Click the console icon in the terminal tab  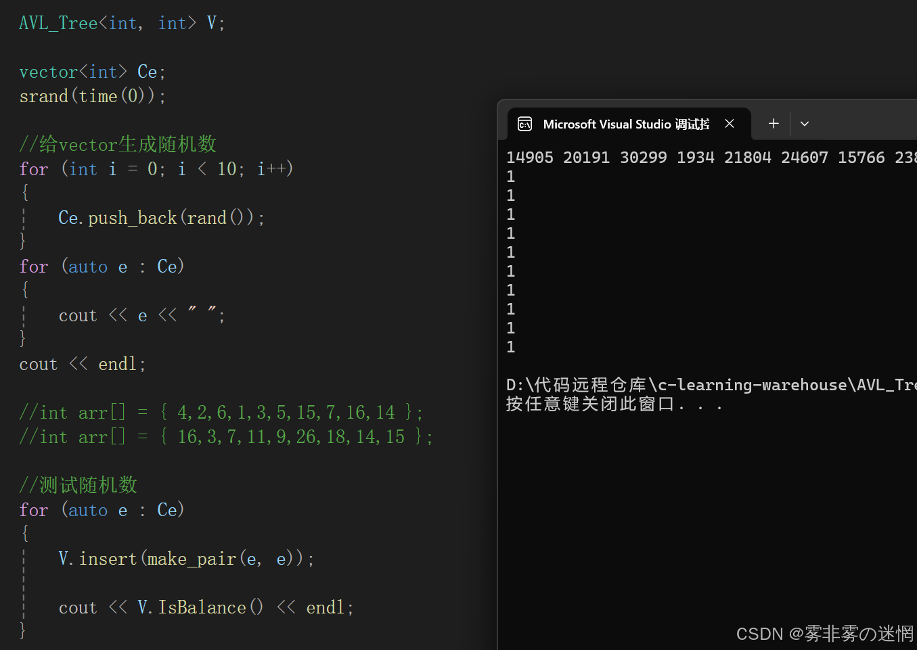click(x=524, y=124)
